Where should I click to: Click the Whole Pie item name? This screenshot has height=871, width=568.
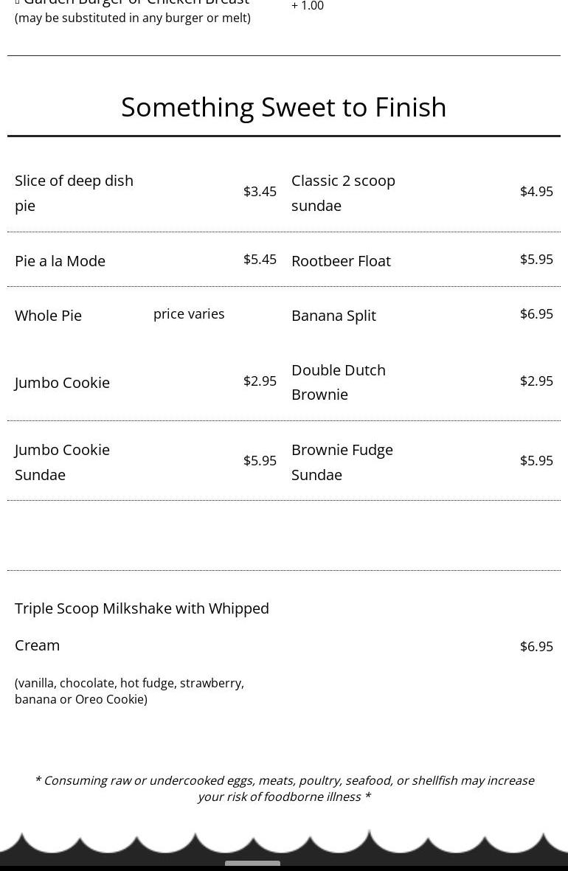click(x=48, y=315)
